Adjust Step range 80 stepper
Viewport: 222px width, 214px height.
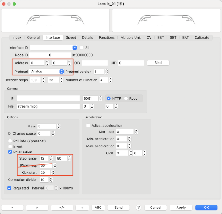pyautogui.click(x=69, y=158)
